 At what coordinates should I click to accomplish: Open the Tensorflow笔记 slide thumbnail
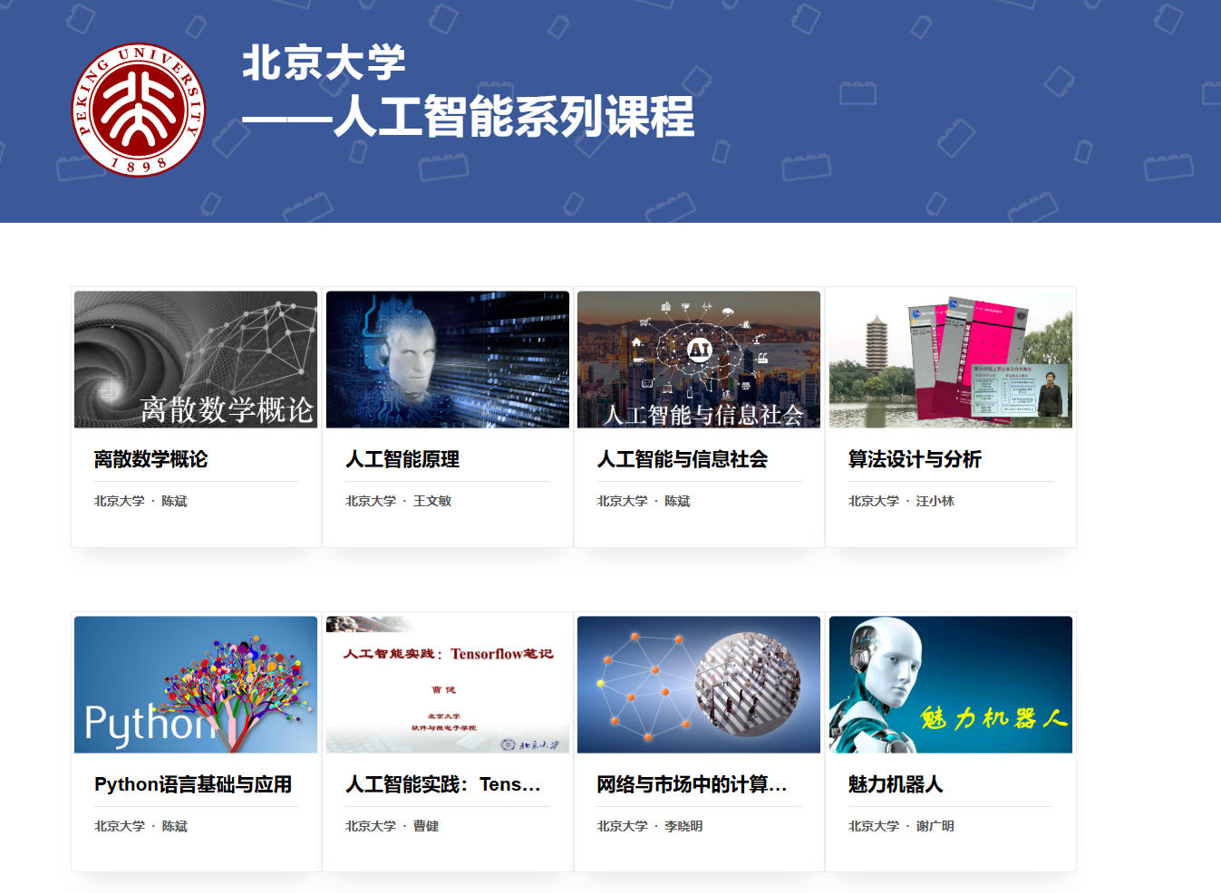coord(448,685)
